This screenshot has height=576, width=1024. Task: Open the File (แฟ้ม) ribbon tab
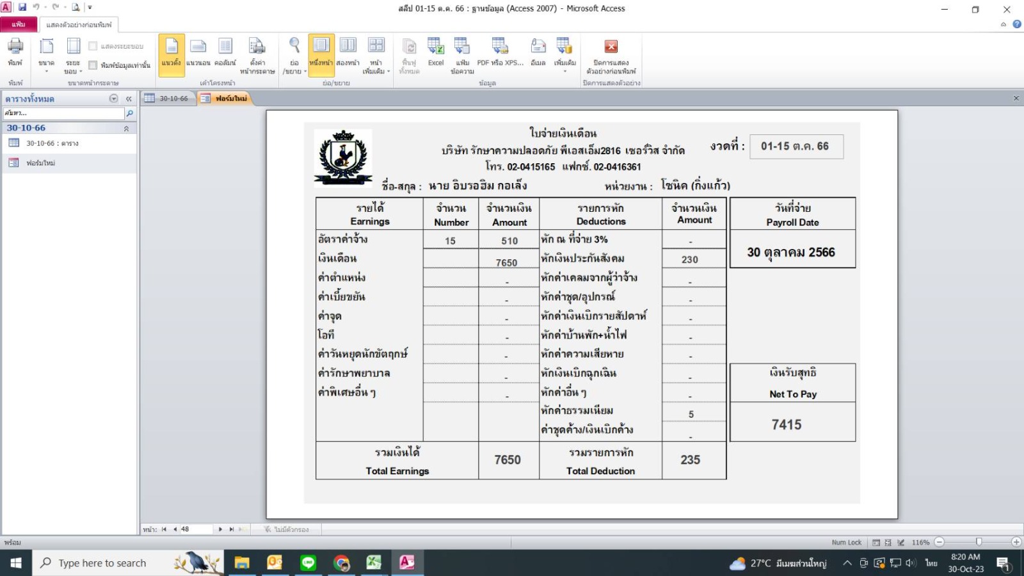[19, 24]
